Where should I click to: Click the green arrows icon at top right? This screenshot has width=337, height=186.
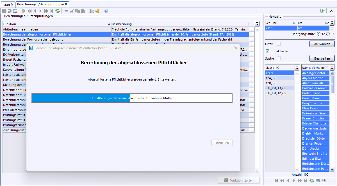click(323, 11)
